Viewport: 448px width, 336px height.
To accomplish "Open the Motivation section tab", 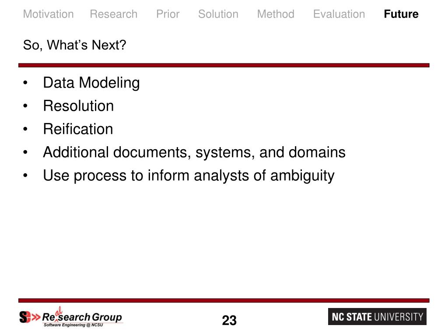I will 48,14.
